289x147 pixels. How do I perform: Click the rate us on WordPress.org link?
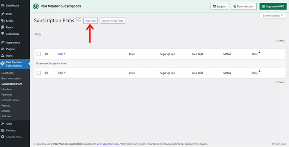[105, 144]
